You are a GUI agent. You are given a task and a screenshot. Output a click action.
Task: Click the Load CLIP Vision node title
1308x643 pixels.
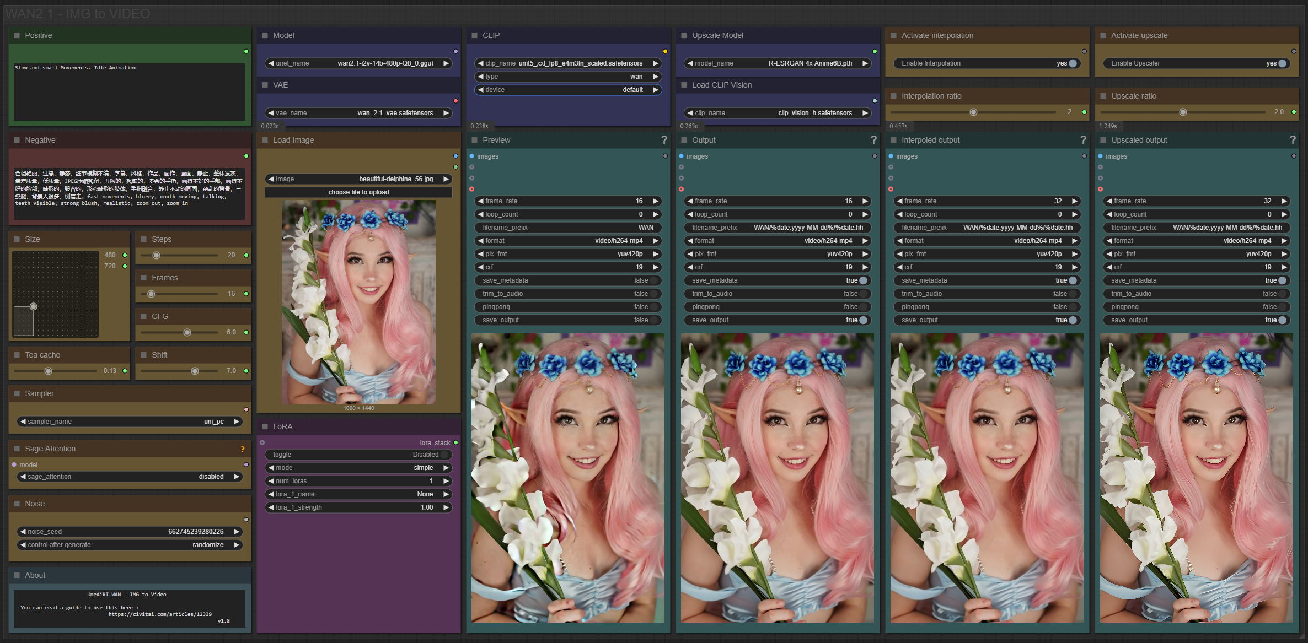tap(721, 85)
